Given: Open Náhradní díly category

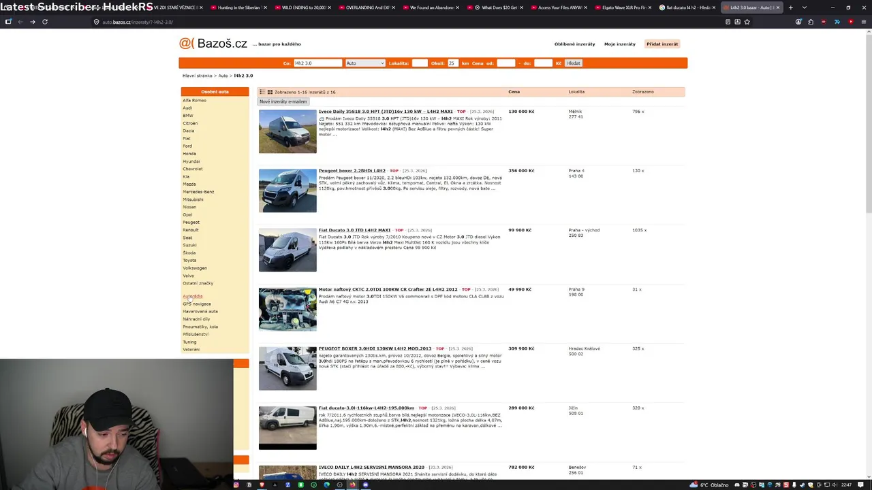Looking at the screenshot, I should (x=196, y=319).
